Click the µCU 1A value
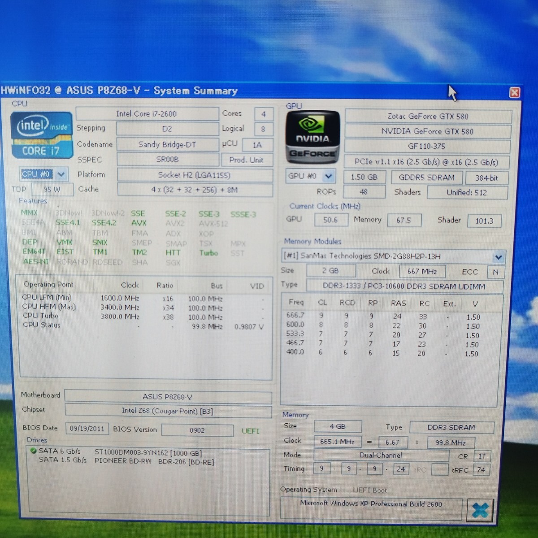This screenshot has width=538, height=538. coord(257,145)
